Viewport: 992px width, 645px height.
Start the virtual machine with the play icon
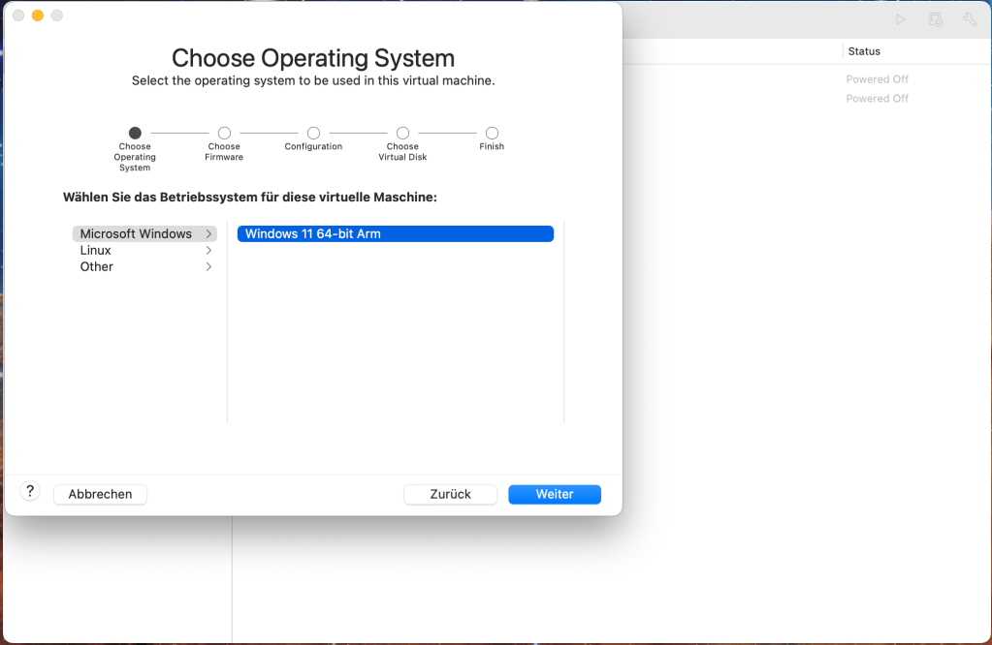point(900,18)
